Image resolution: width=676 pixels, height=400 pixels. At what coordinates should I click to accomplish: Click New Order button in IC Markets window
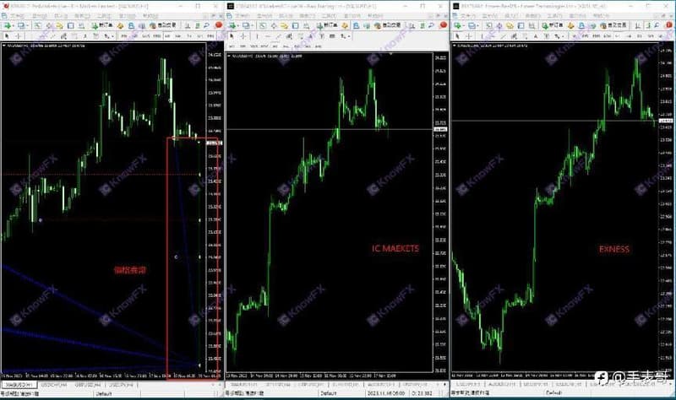(x=327, y=25)
